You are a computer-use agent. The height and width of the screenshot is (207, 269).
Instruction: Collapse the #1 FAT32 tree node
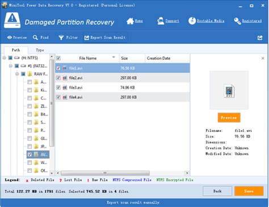tap(11, 66)
